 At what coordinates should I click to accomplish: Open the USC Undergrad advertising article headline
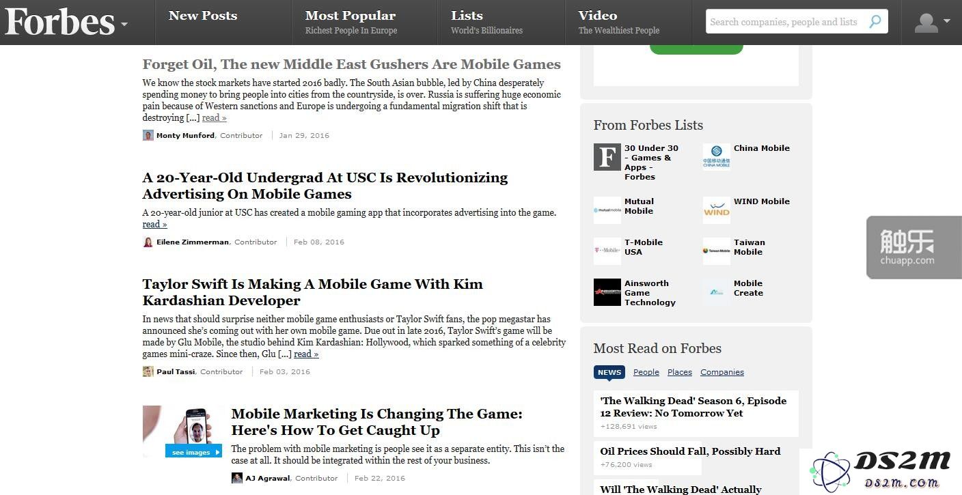click(325, 186)
